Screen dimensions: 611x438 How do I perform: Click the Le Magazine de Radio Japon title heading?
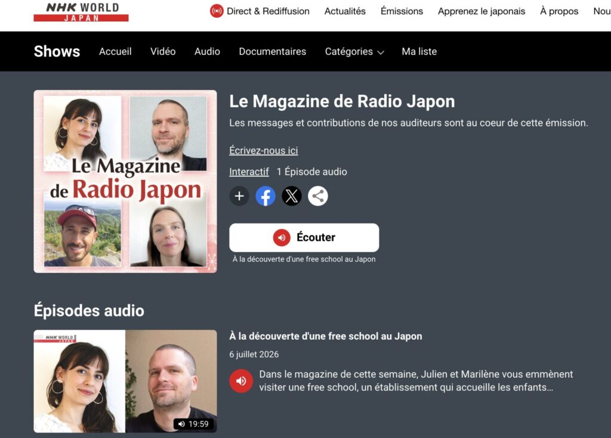click(x=342, y=101)
